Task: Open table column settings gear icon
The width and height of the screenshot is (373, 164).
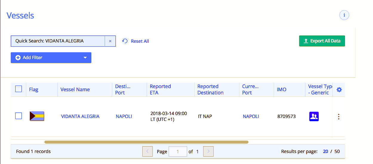Action: (339, 89)
